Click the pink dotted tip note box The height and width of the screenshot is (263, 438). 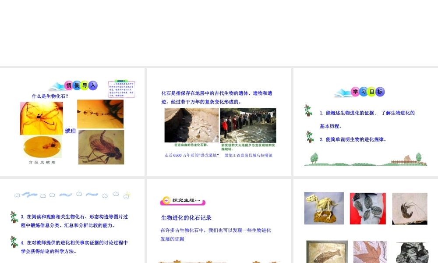[121, 89]
